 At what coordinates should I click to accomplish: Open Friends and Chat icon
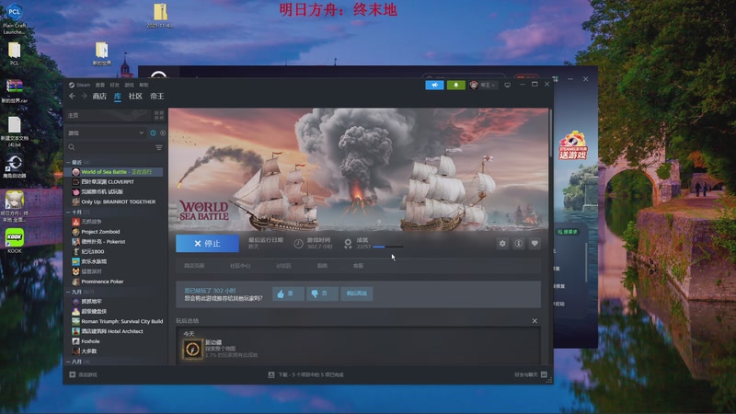tap(544, 374)
